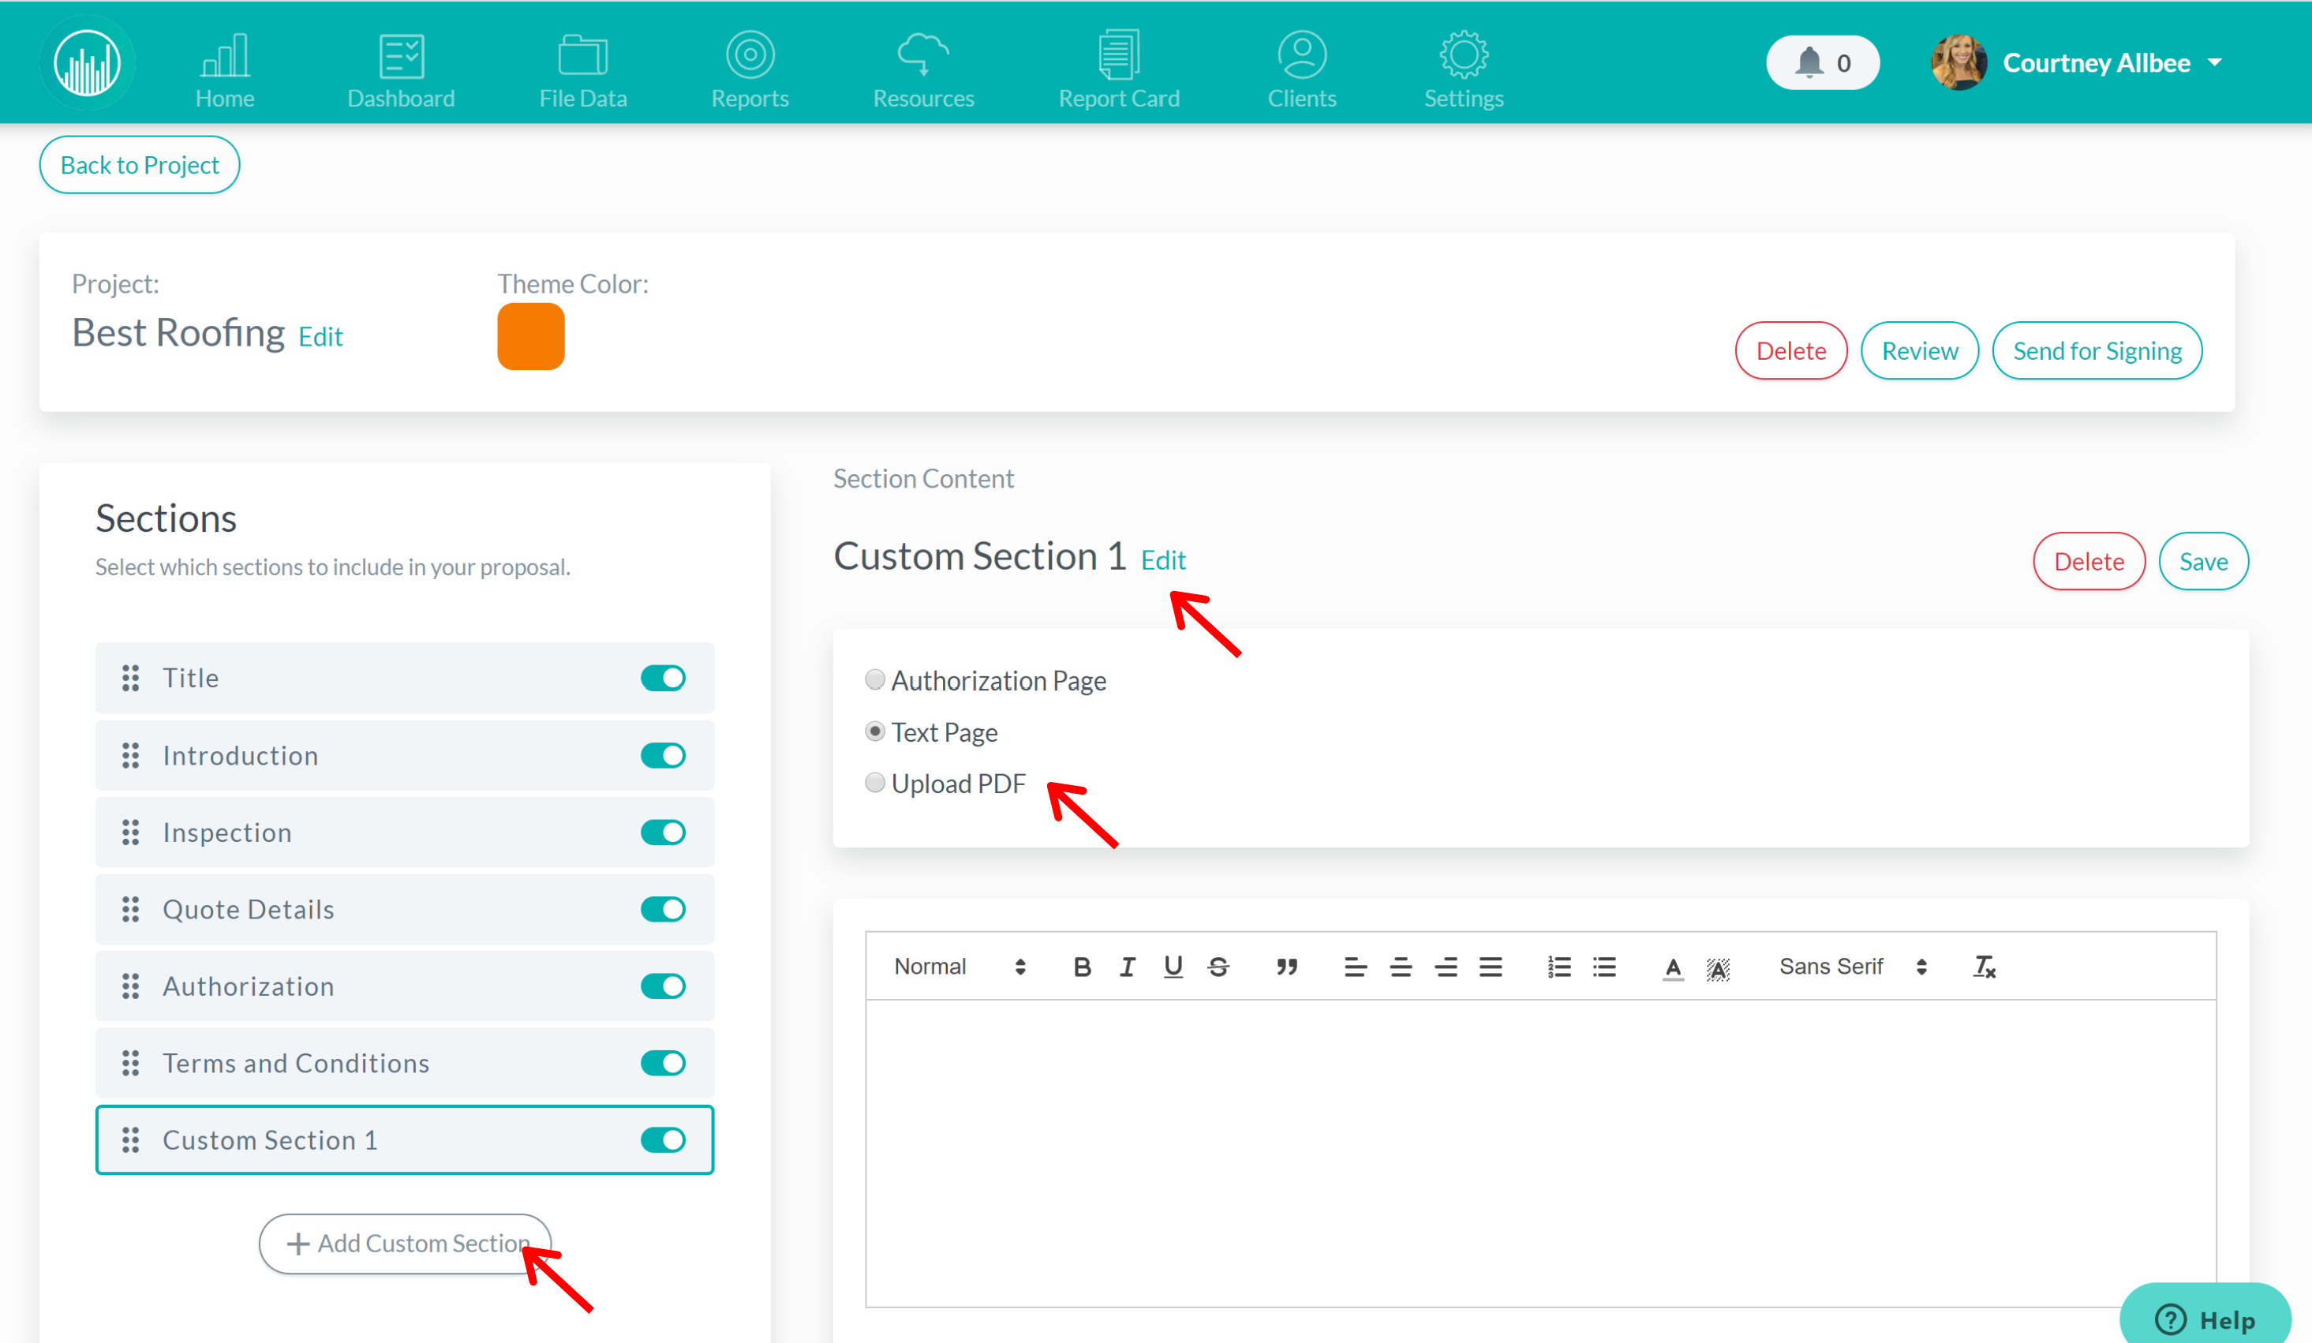Open the paragraph style dropdown
Viewport: 2312px width, 1343px height.
(955, 966)
